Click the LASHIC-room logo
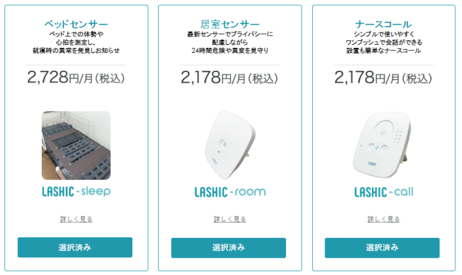462x275 pixels. point(229,191)
